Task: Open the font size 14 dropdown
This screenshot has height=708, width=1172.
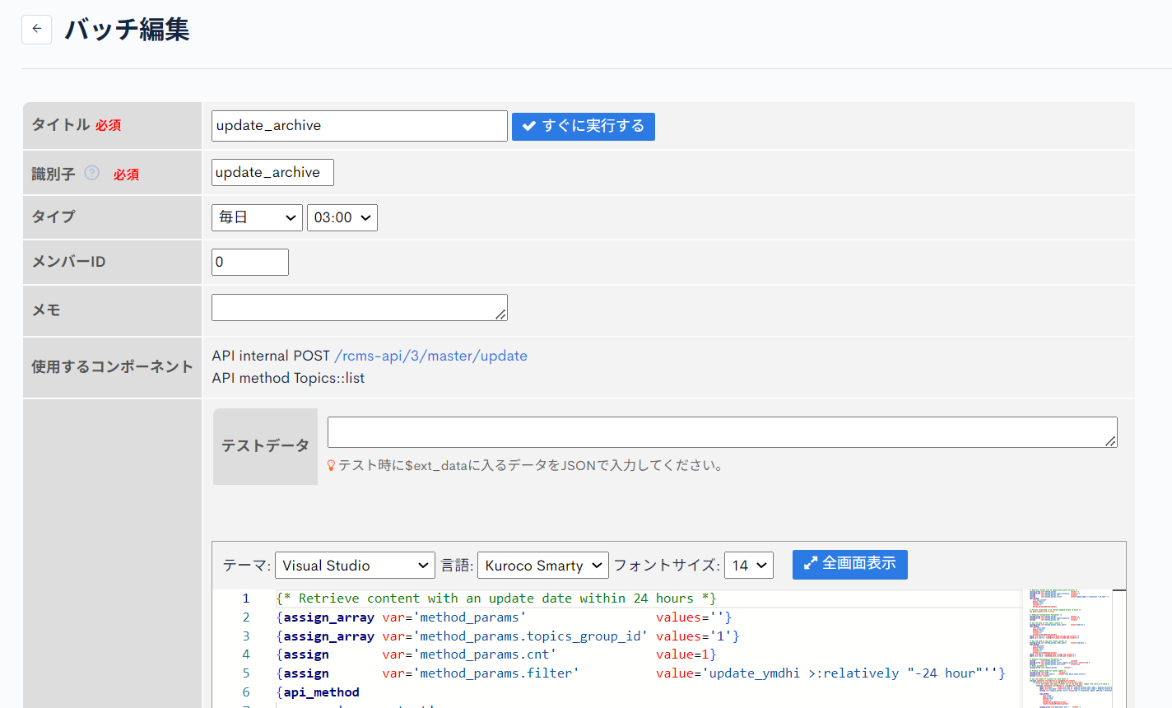Action: [749, 566]
